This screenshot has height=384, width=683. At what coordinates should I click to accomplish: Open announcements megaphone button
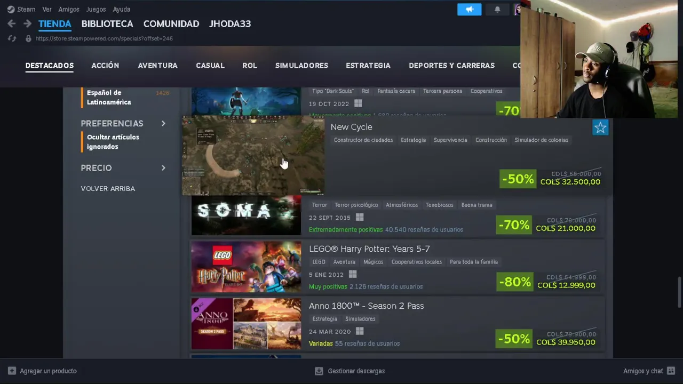tap(470, 9)
